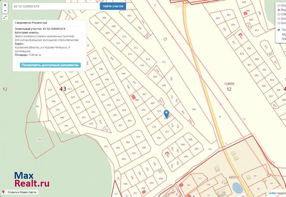Screen dimensions: 286x197
Task: Click the red building on plot 668
Action: (x=134, y=97)
